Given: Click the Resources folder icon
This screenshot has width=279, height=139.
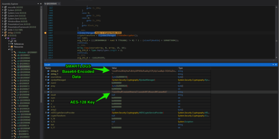Looking at the screenshot, I should coord(12,47).
